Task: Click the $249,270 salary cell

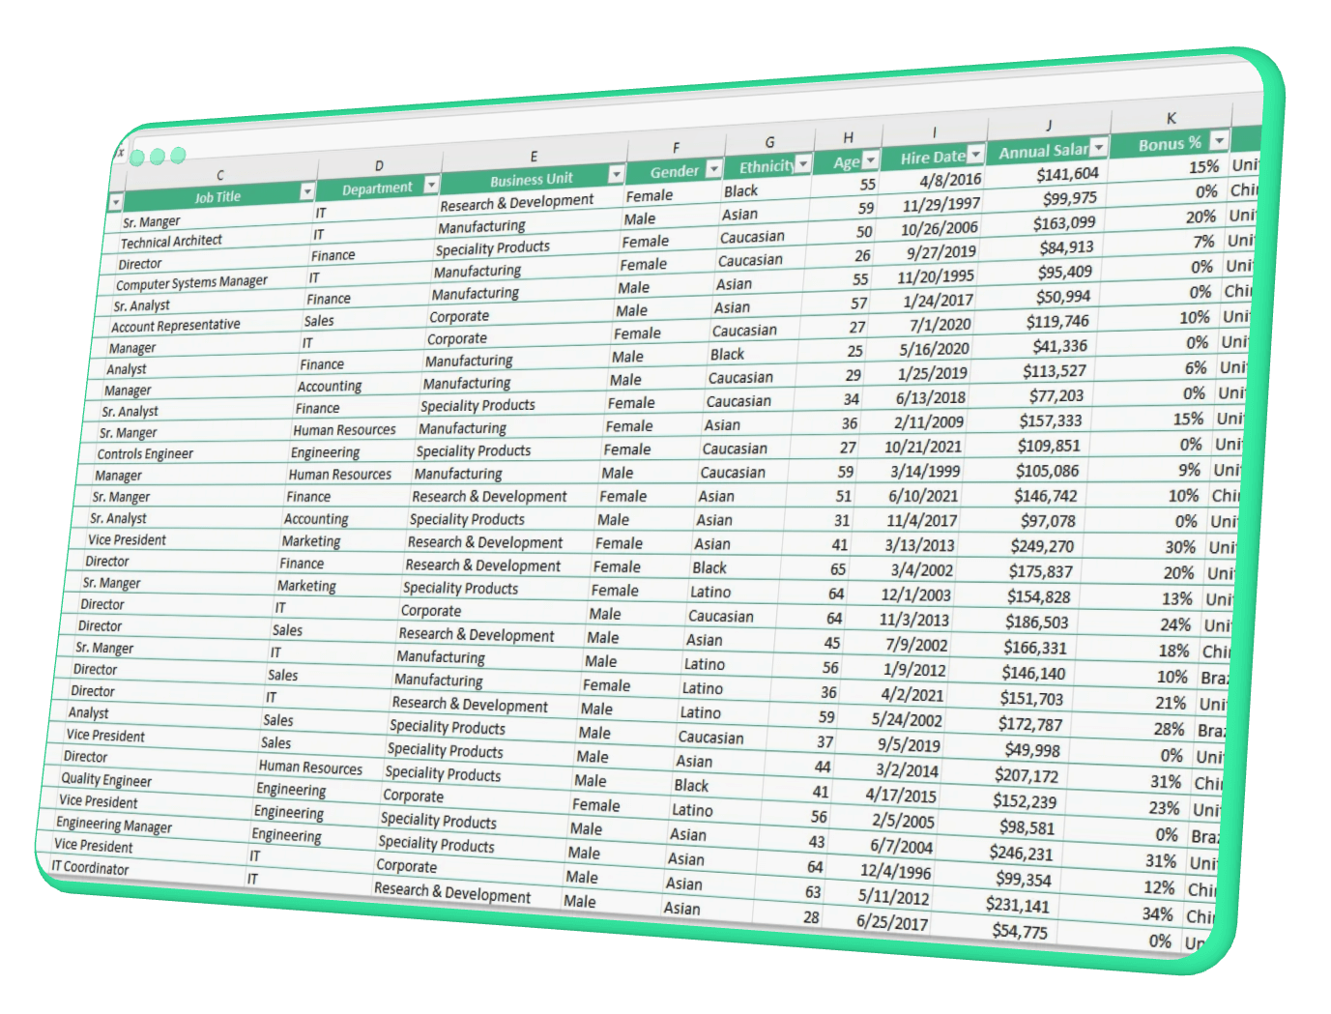Action: coord(1042,546)
